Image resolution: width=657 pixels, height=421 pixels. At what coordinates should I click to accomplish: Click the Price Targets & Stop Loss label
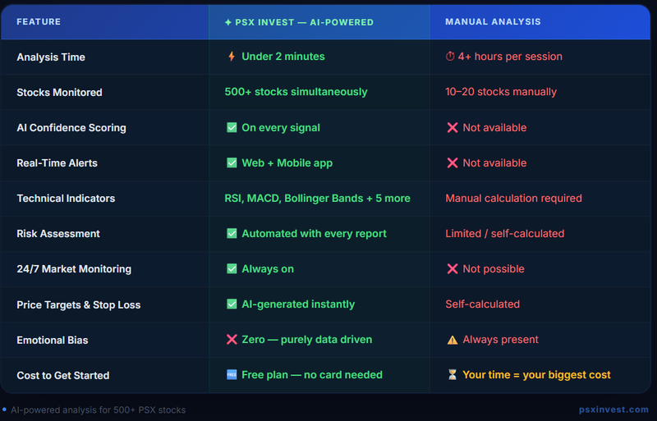pyautogui.click(x=78, y=304)
